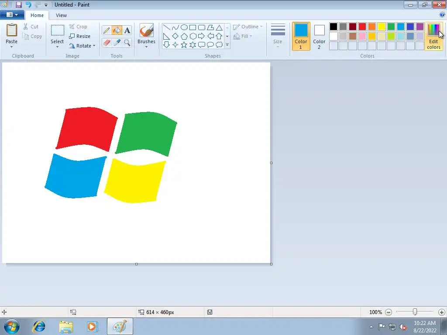Choose the Rounded rectangle shape
Viewport: 447px width, 335px height.
[x=202, y=27]
